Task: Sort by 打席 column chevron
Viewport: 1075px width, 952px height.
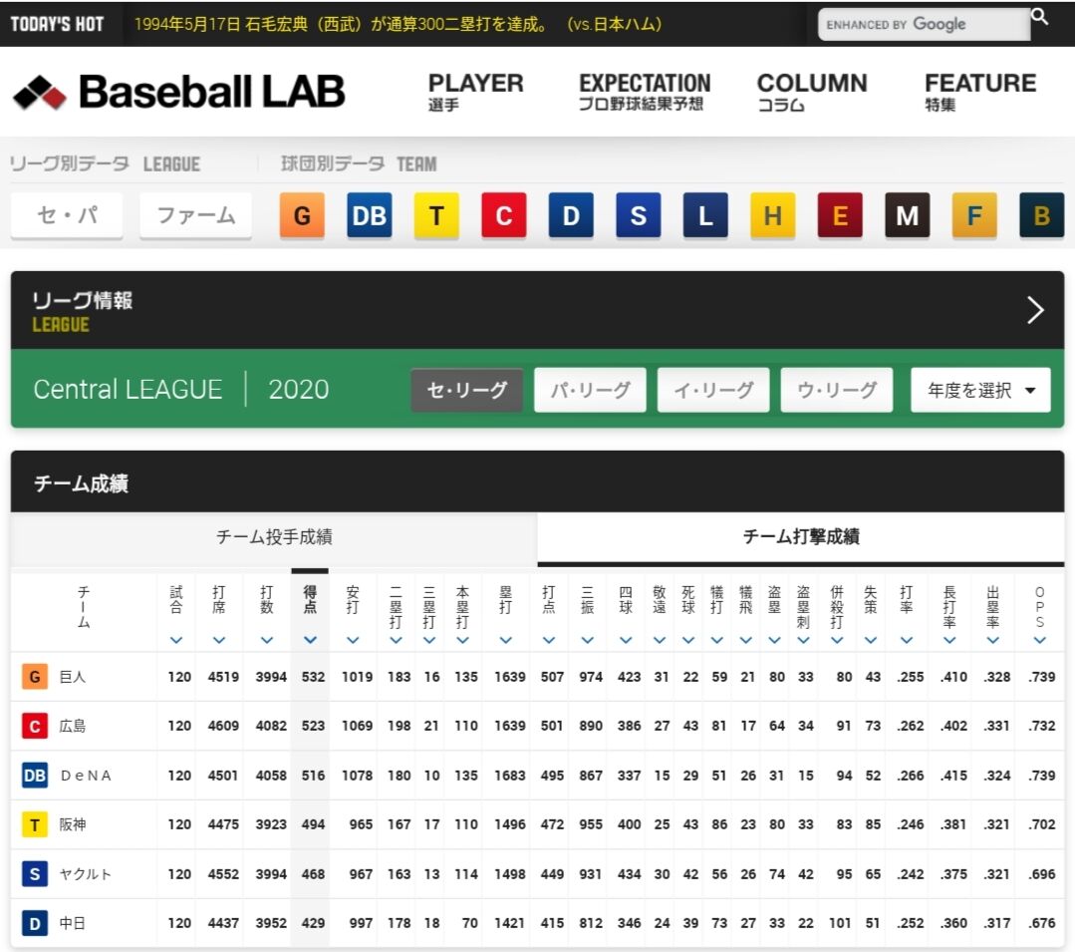Action: (219, 640)
